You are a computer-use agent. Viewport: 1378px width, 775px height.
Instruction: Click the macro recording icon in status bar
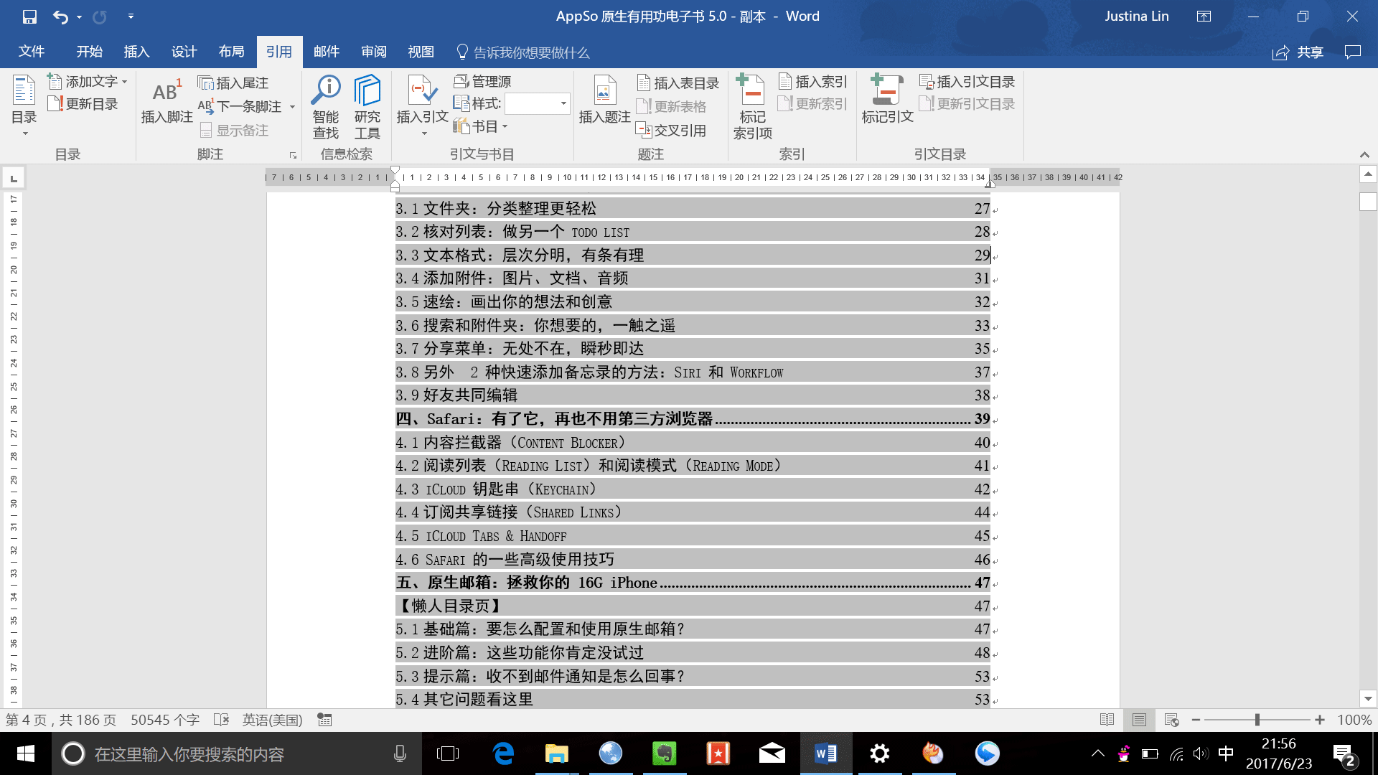pyautogui.click(x=324, y=720)
